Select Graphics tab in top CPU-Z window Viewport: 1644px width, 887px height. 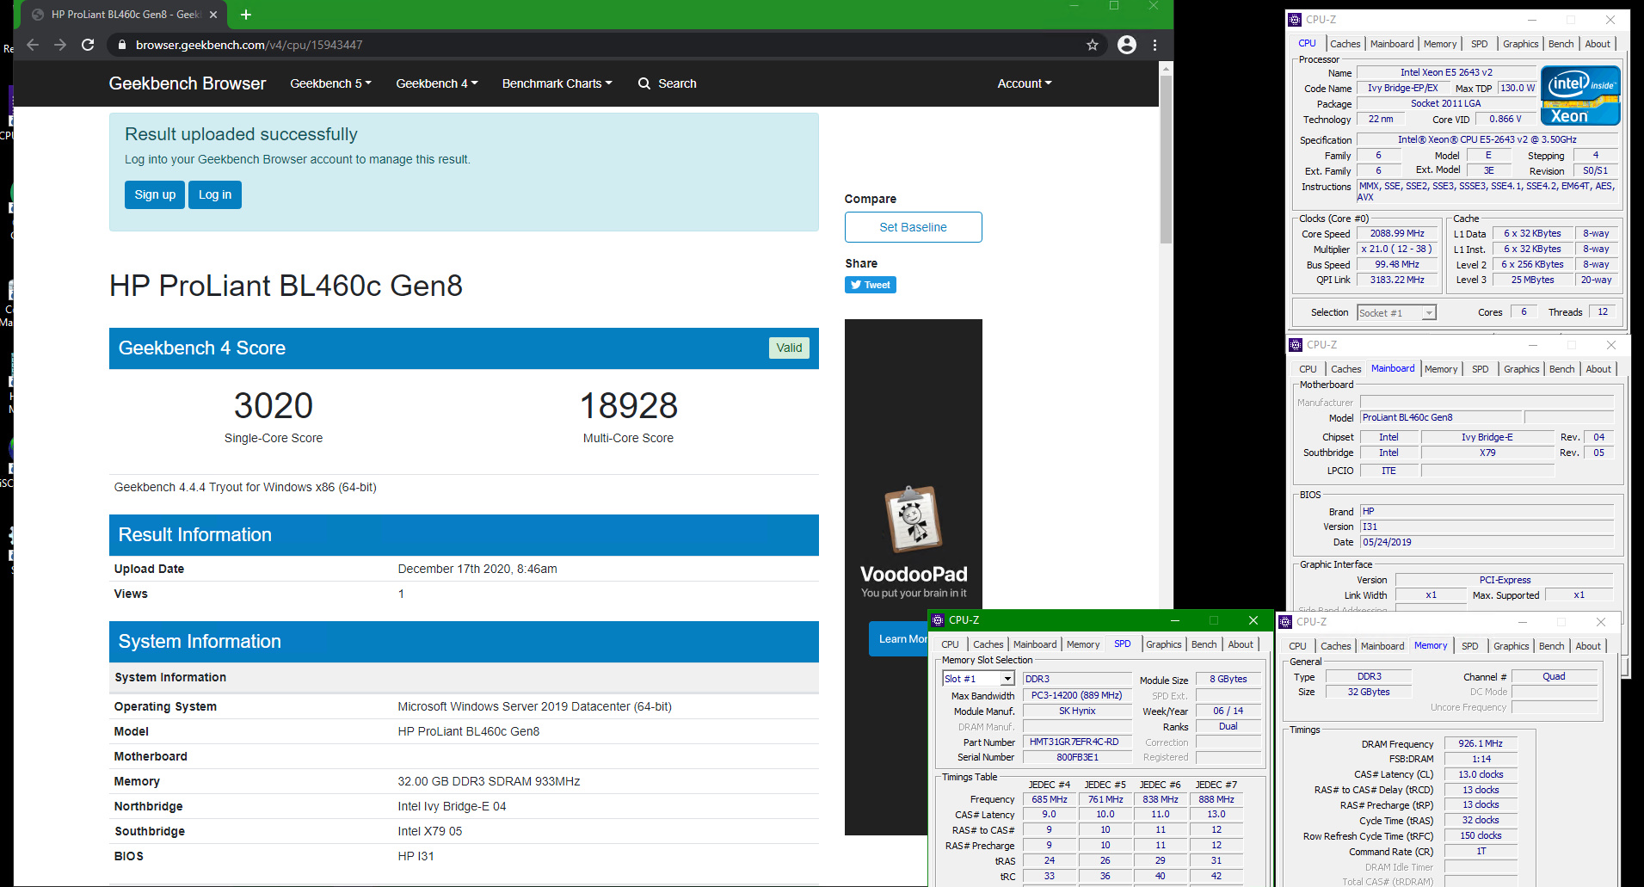[1521, 44]
